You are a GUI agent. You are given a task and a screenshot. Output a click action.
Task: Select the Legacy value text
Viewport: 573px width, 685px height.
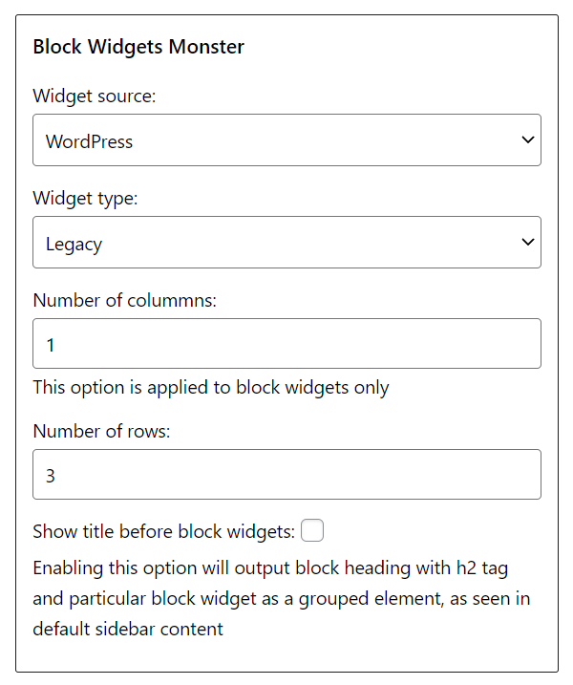point(74,244)
